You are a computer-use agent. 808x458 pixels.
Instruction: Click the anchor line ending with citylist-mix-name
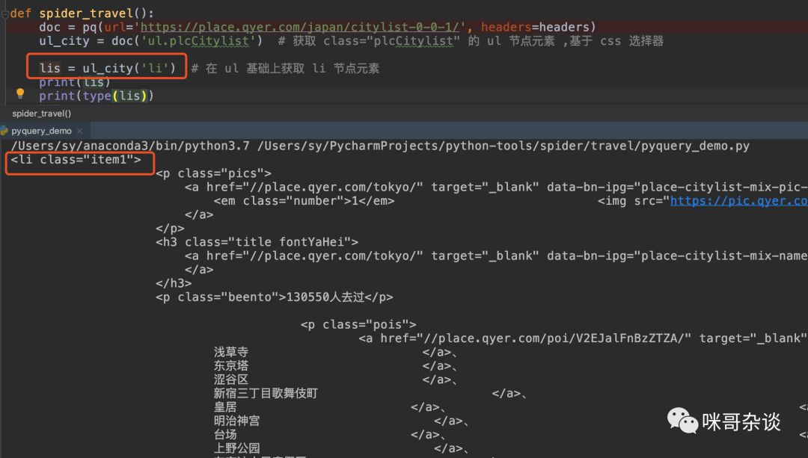point(496,256)
